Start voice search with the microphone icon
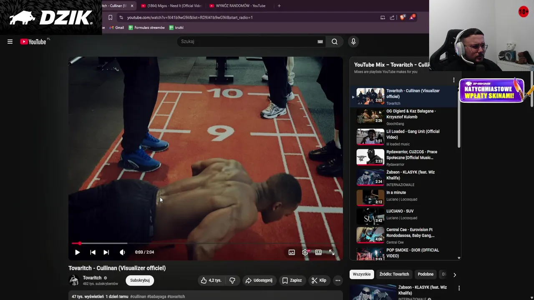This screenshot has height=300, width=534. [353, 42]
